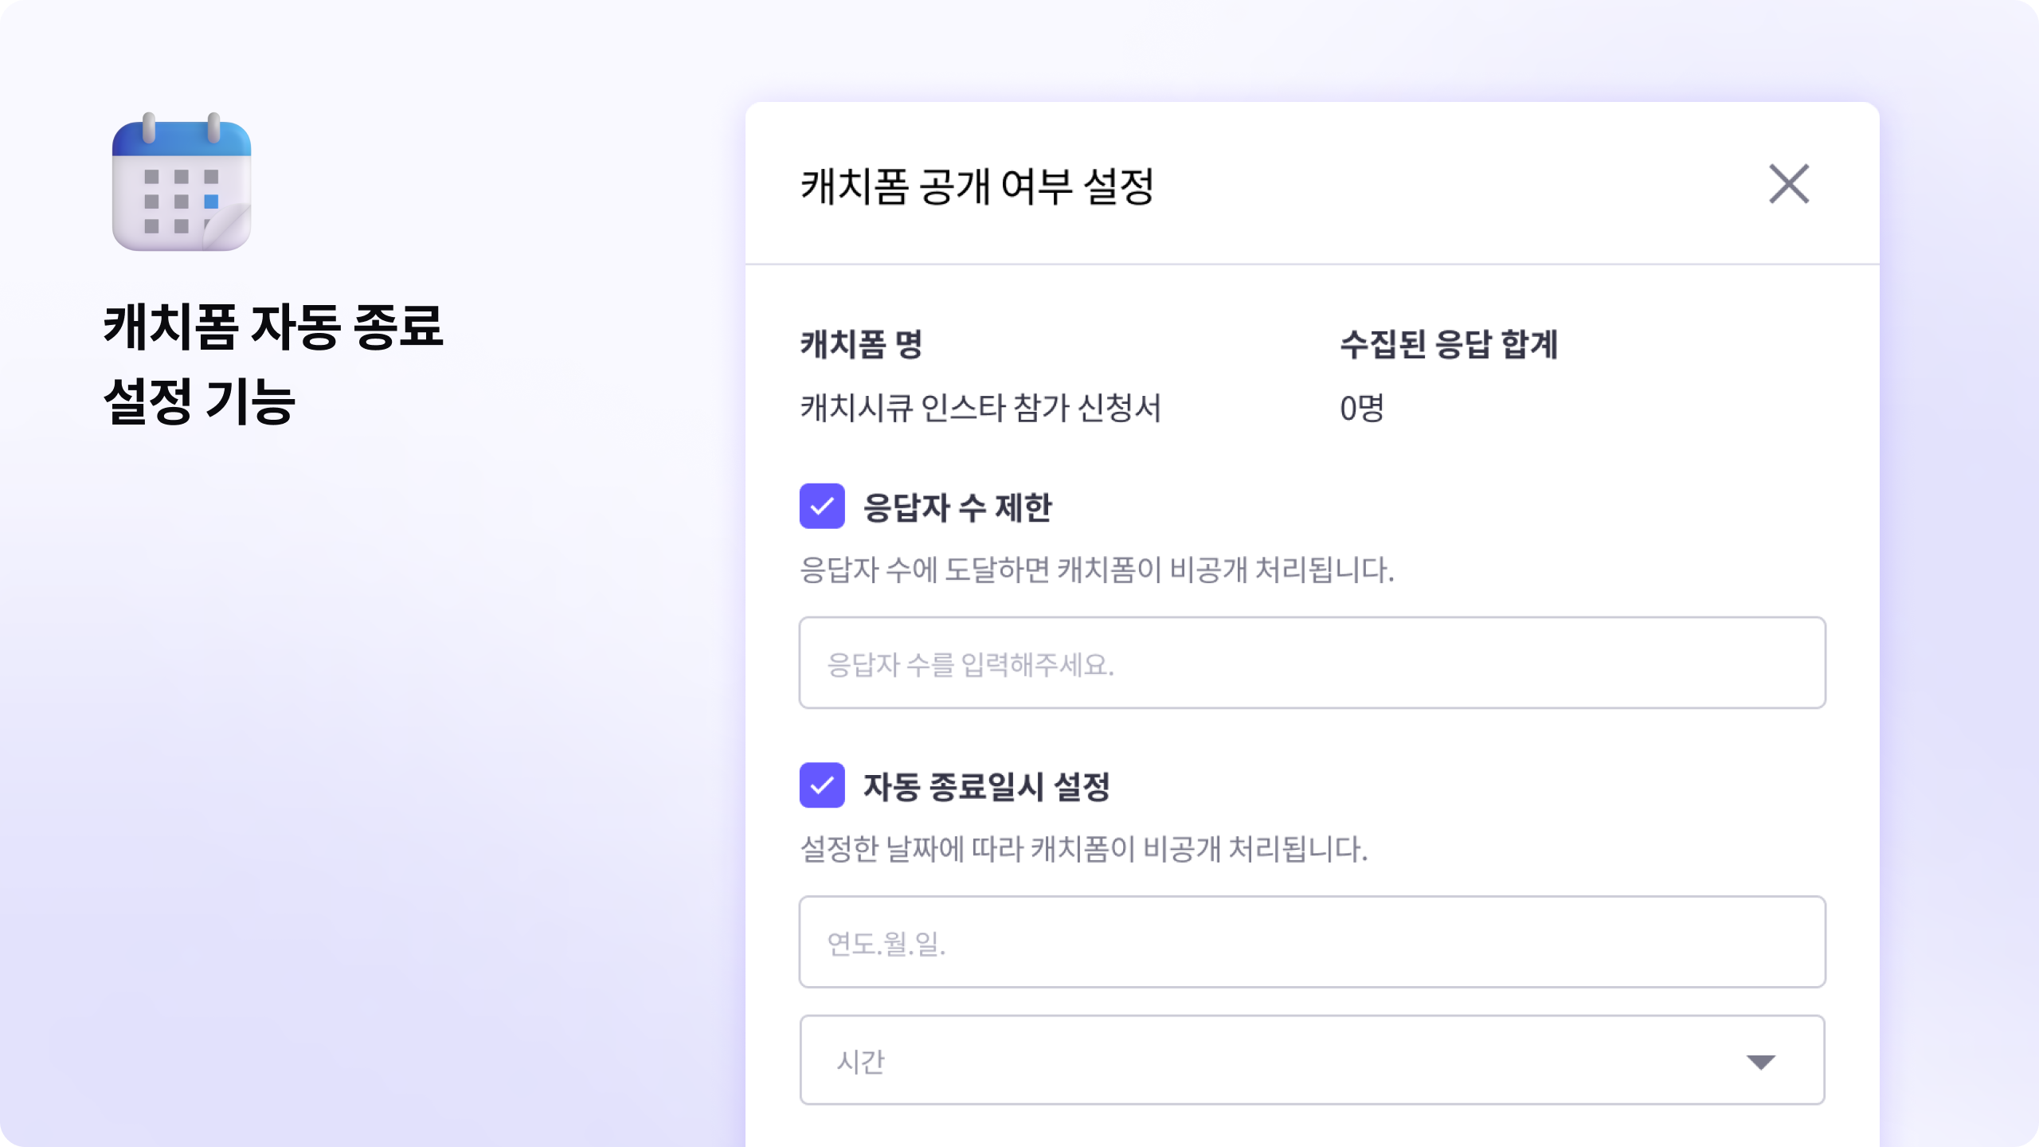Uncheck the 자동 종료일시 설정 checkbox
The image size is (2039, 1147).
pyautogui.click(x=822, y=785)
